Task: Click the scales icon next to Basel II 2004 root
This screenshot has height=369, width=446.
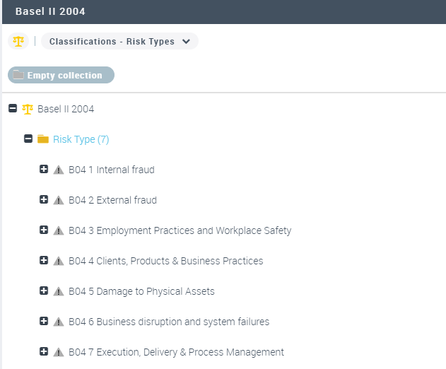Action: (28, 109)
